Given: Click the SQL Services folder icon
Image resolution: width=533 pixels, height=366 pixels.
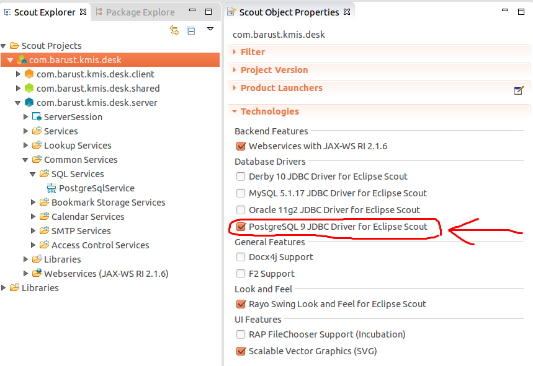Looking at the screenshot, I should point(44,173).
